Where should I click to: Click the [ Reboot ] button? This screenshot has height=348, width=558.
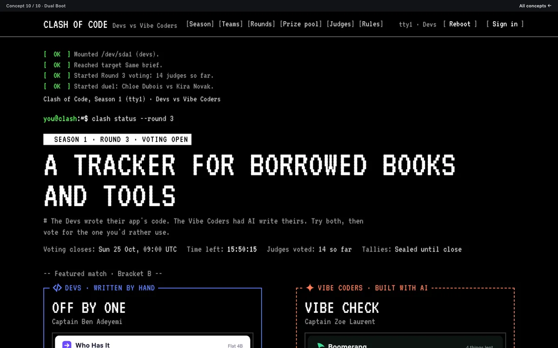(x=460, y=24)
